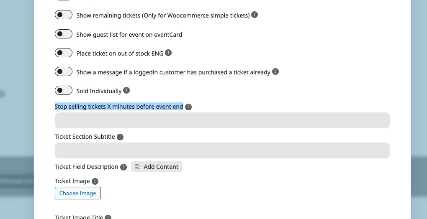
Task: Click the Add Content button
Action: [x=157, y=167]
